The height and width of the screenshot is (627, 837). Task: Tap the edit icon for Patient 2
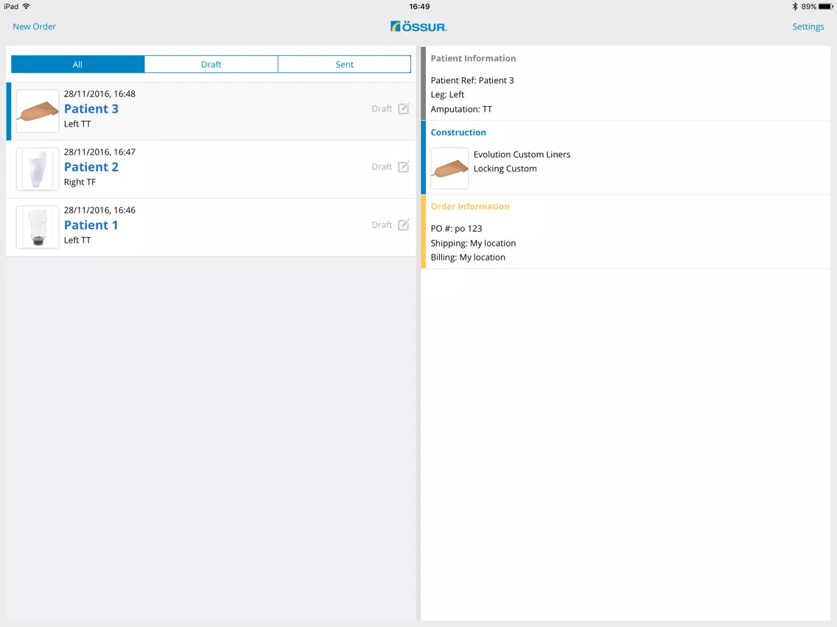pos(404,166)
